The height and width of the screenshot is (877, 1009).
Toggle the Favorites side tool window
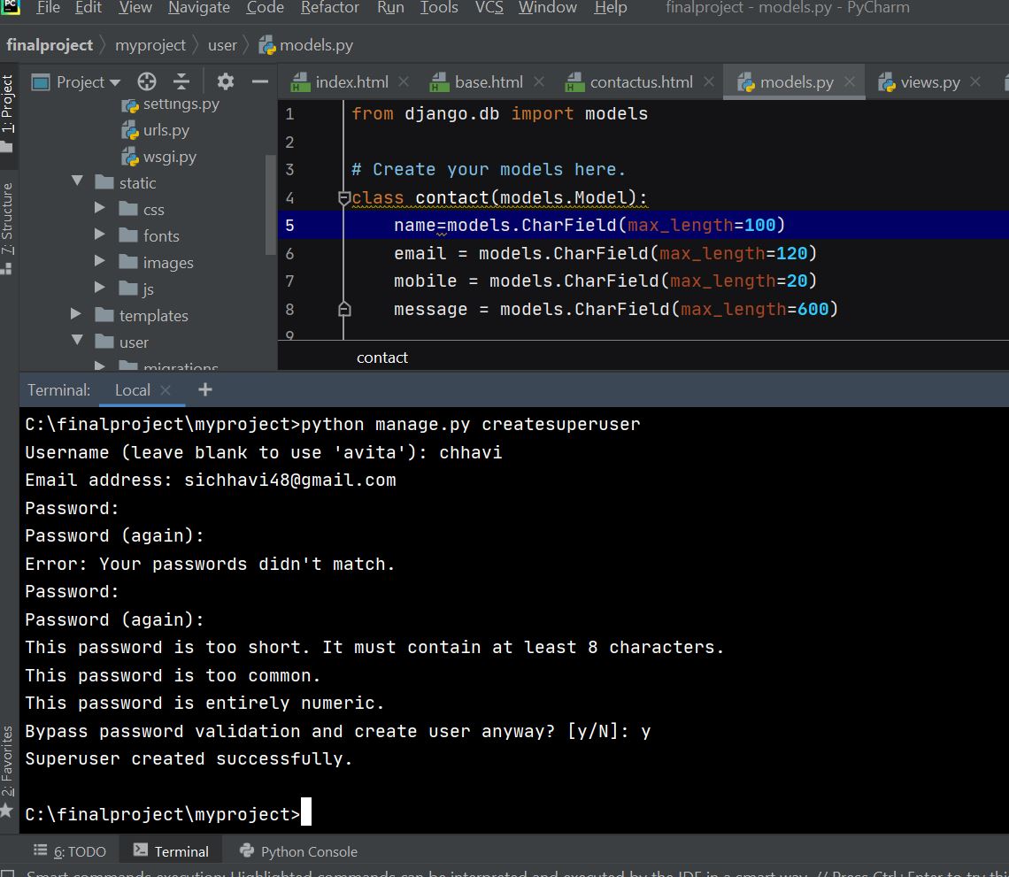pyautogui.click(x=7, y=771)
